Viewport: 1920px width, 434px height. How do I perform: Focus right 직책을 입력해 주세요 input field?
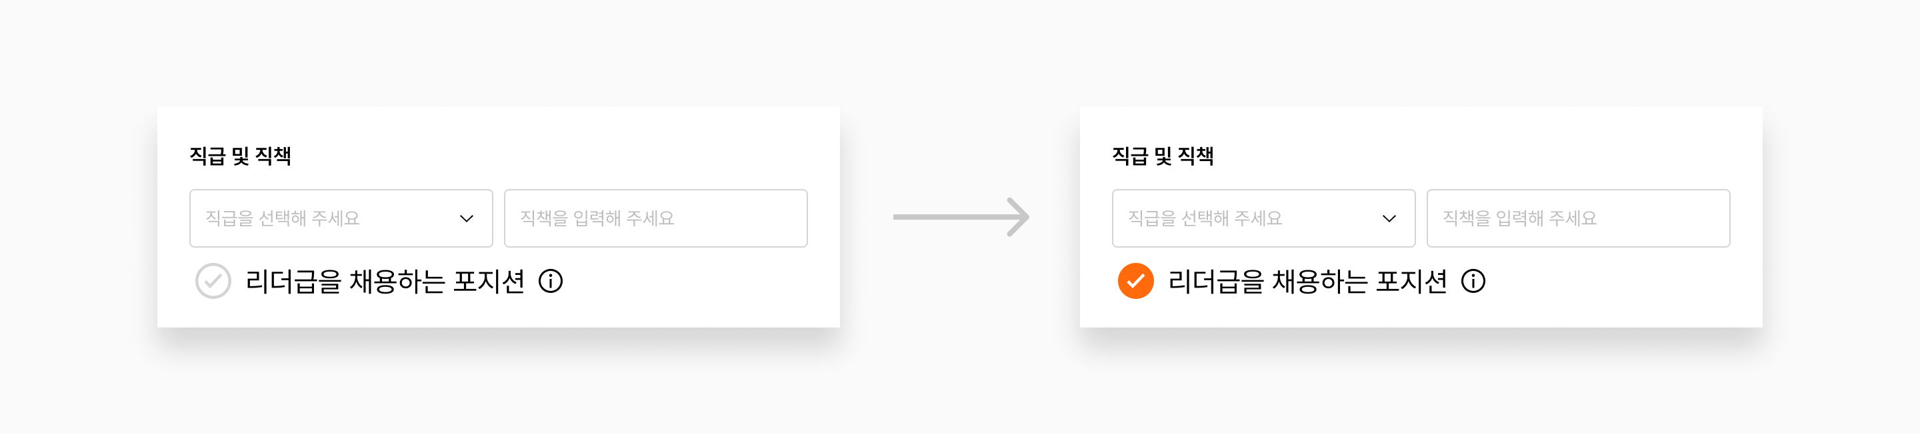pyautogui.click(x=1579, y=218)
